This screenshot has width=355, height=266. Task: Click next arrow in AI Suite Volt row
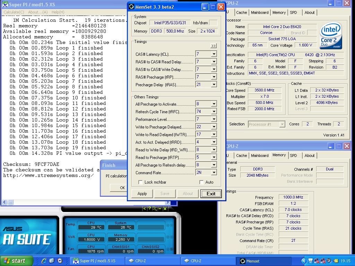click(x=172, y=237)
